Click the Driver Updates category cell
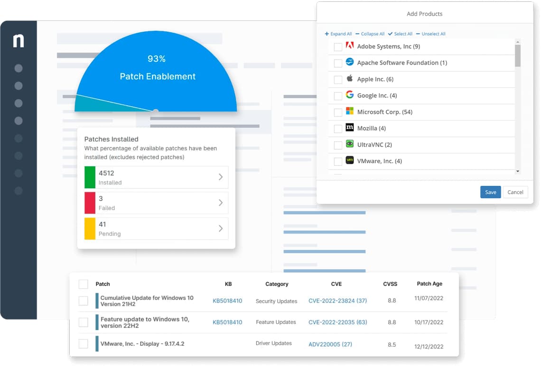 [x=274, y=343]
